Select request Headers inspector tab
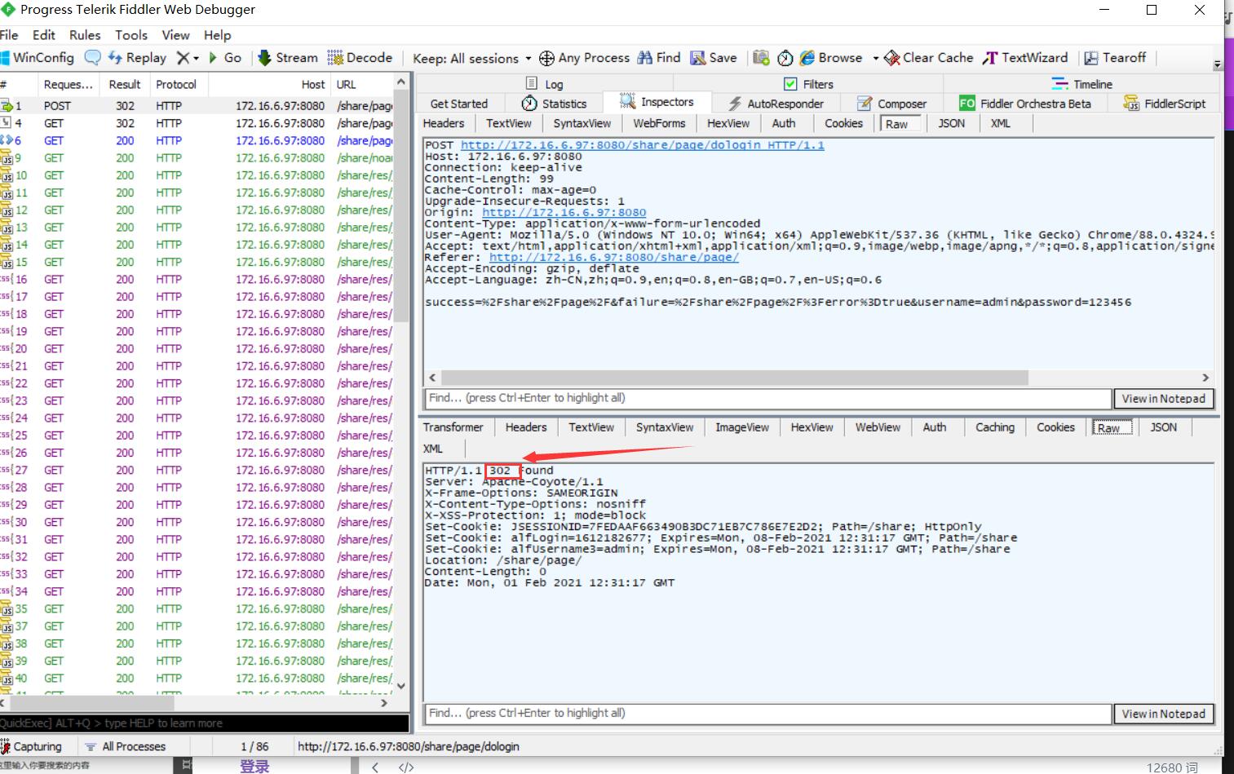The width and height of the screenshot is (1234, 774). tap(444, 123)
